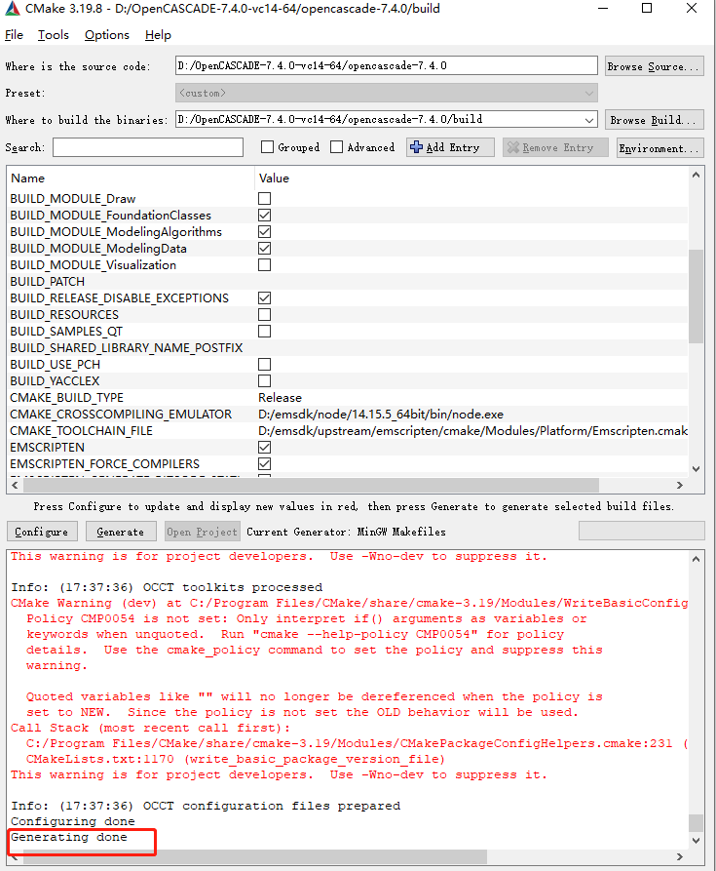The image size is (716, 871).
Task: Click the disabled Open Project button
Action: pos(203,532)
